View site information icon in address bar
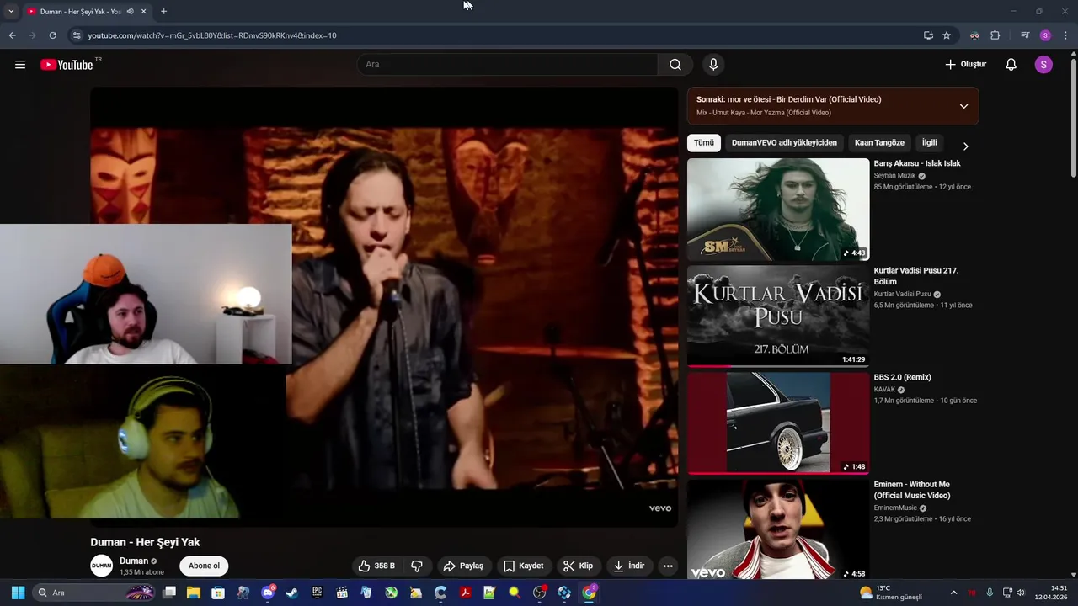This screenshot has width=1078, height=606. [x=77, y=35]
